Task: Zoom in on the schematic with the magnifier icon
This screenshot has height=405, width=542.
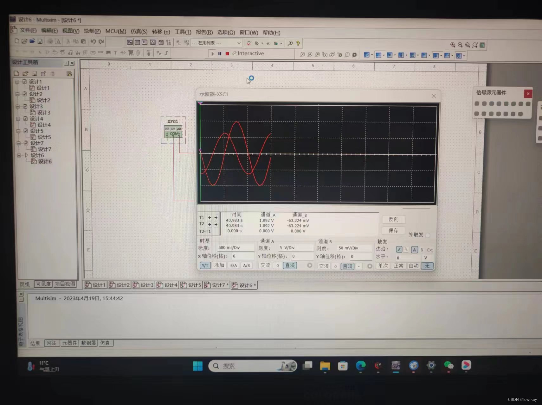Action: (x=453, y=45)
